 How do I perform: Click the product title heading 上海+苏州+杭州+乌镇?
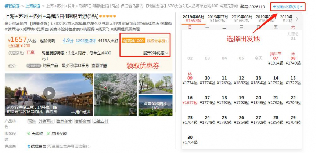pos(51,16)
